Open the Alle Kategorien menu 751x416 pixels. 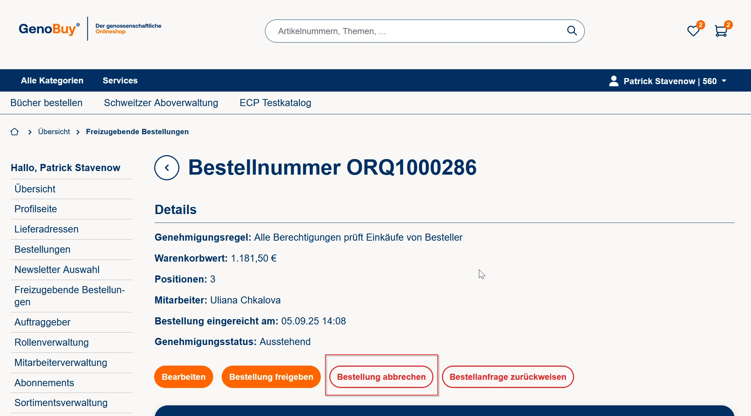52,81
